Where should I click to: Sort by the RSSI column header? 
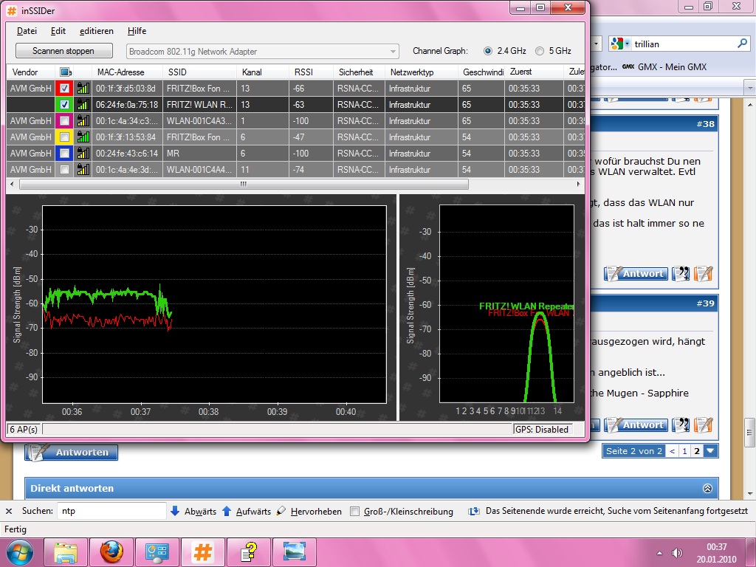(311, 72)
